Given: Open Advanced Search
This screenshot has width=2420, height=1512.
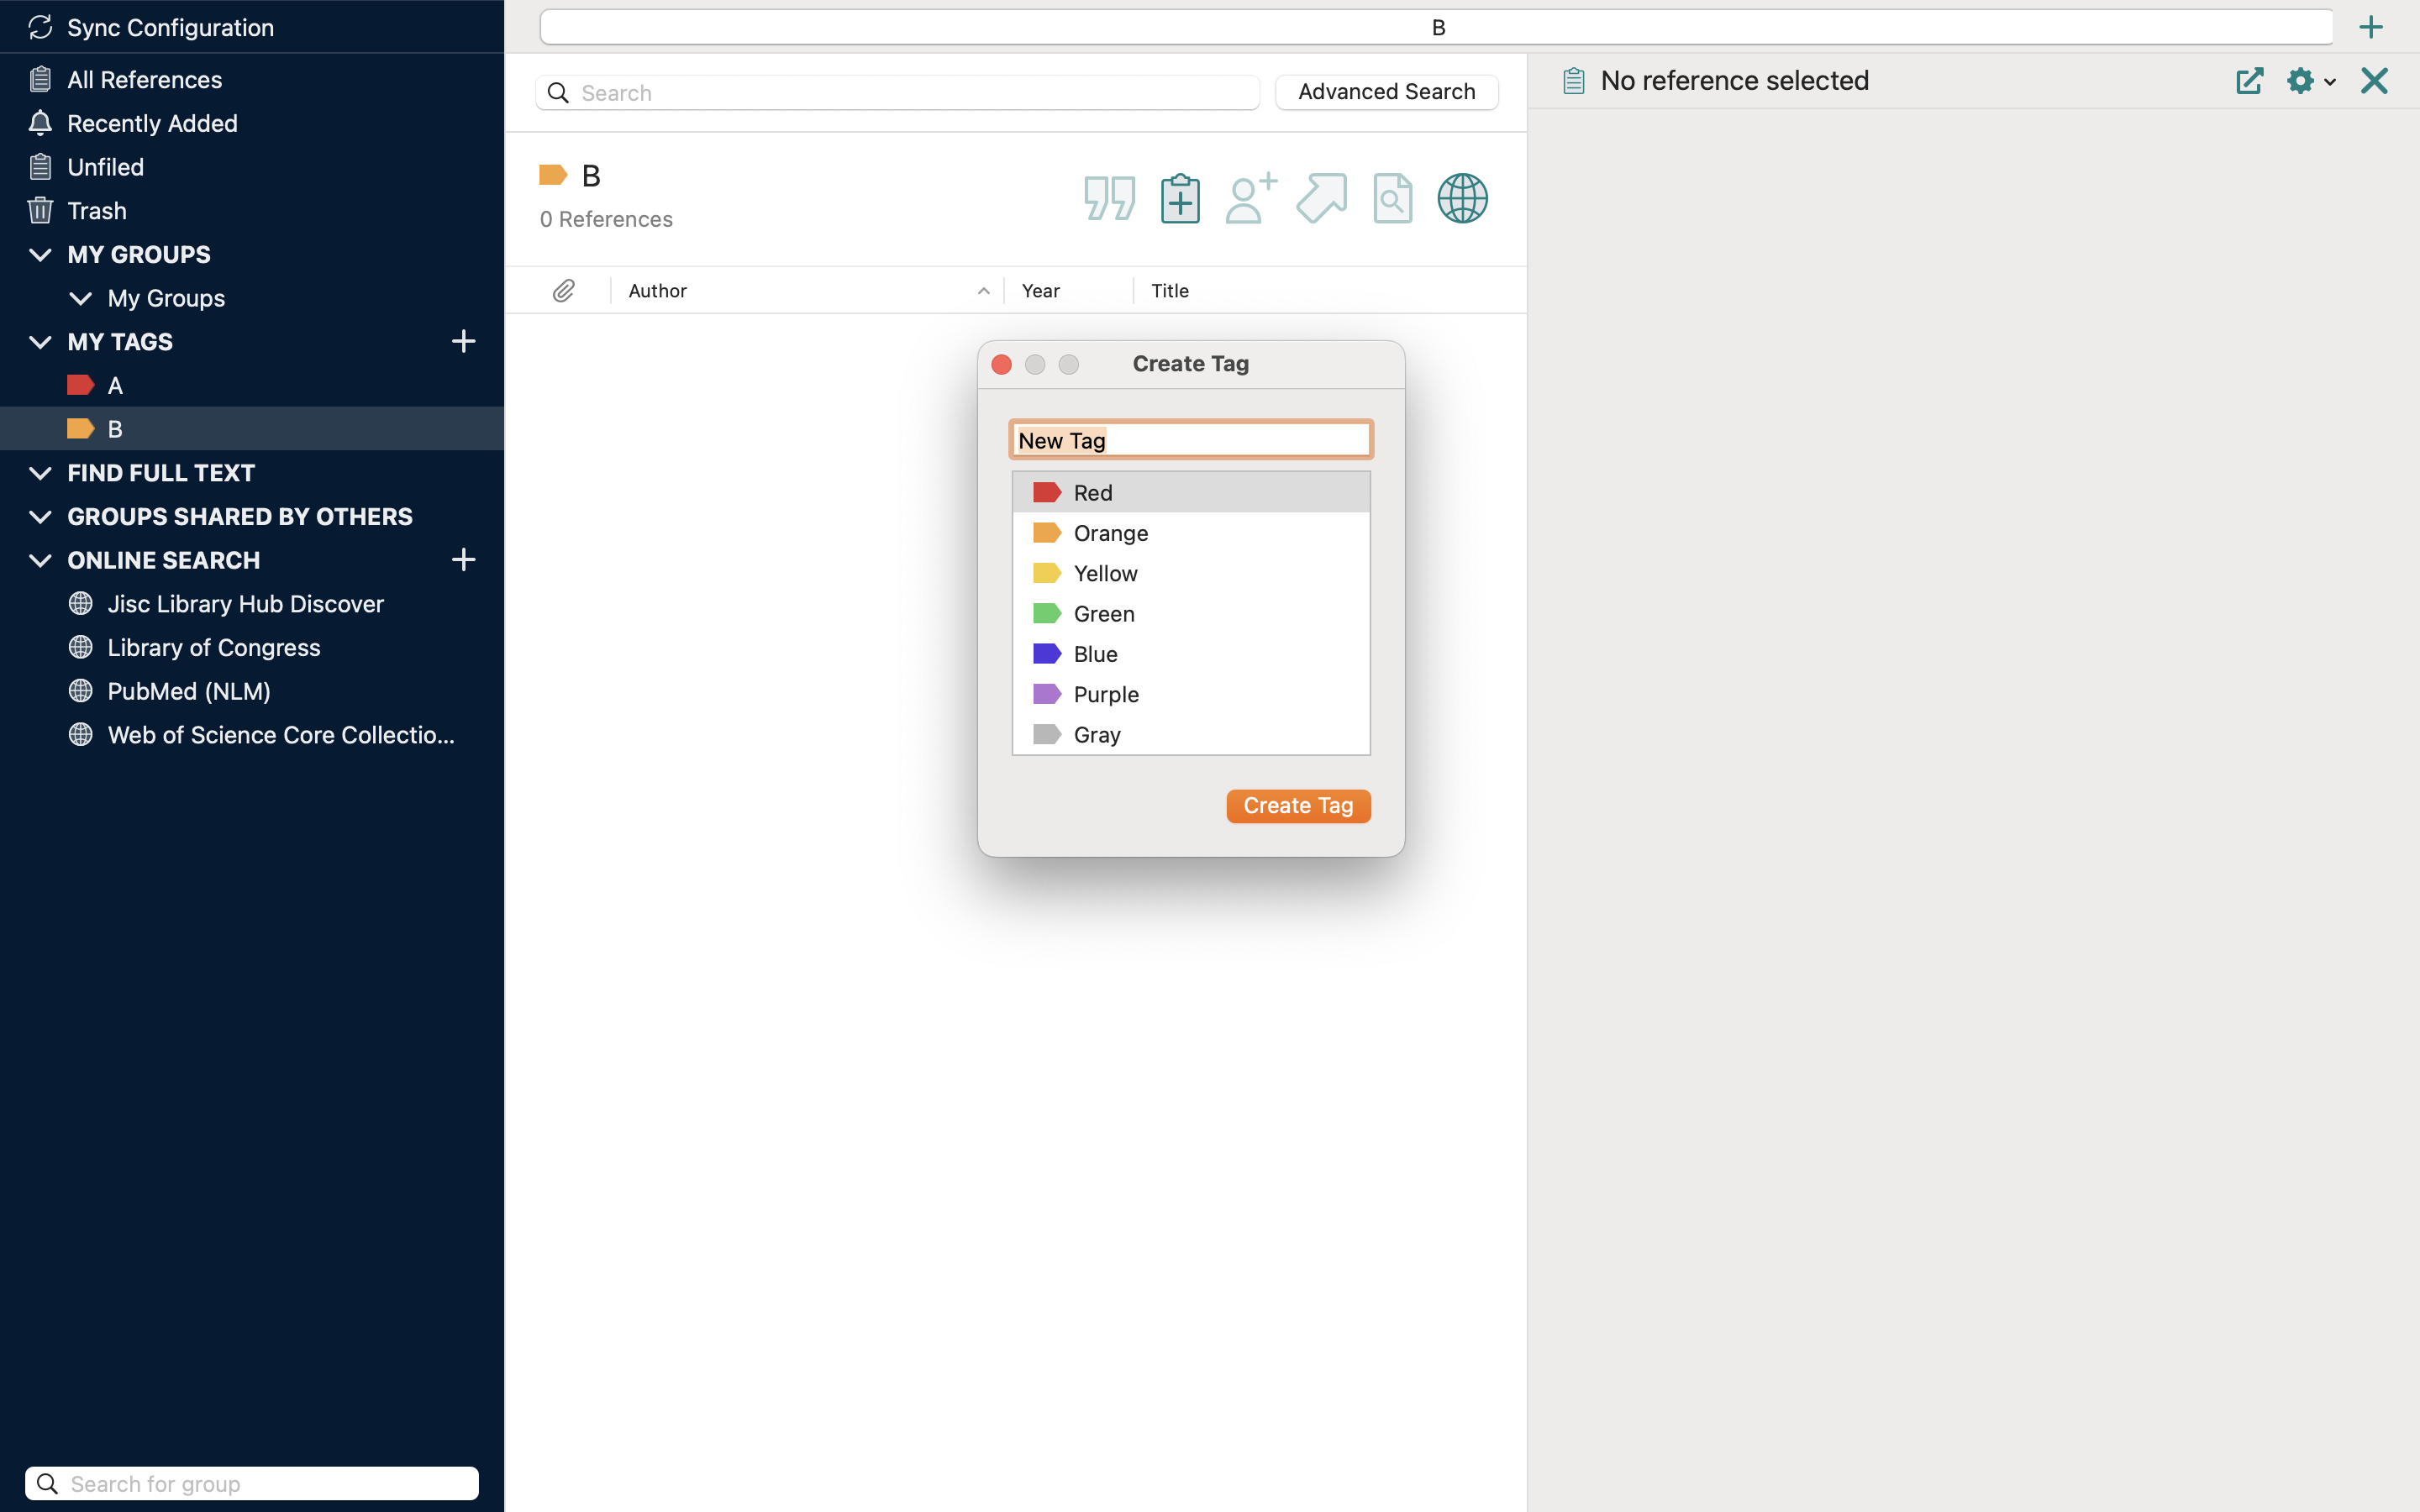Looking at the screenshot, I should coord(1386,92).
